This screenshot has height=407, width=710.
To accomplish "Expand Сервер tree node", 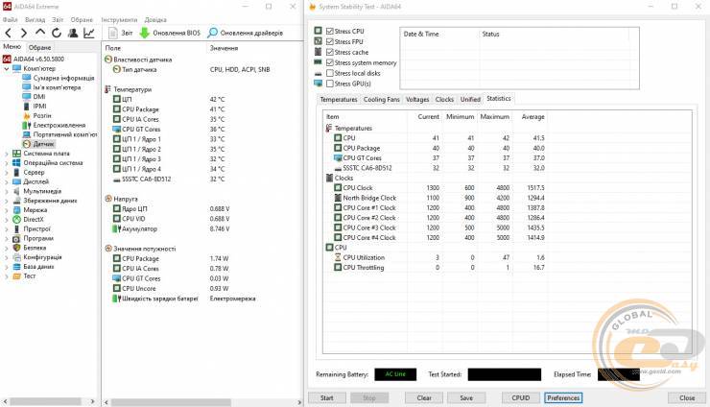I will 7,173.
